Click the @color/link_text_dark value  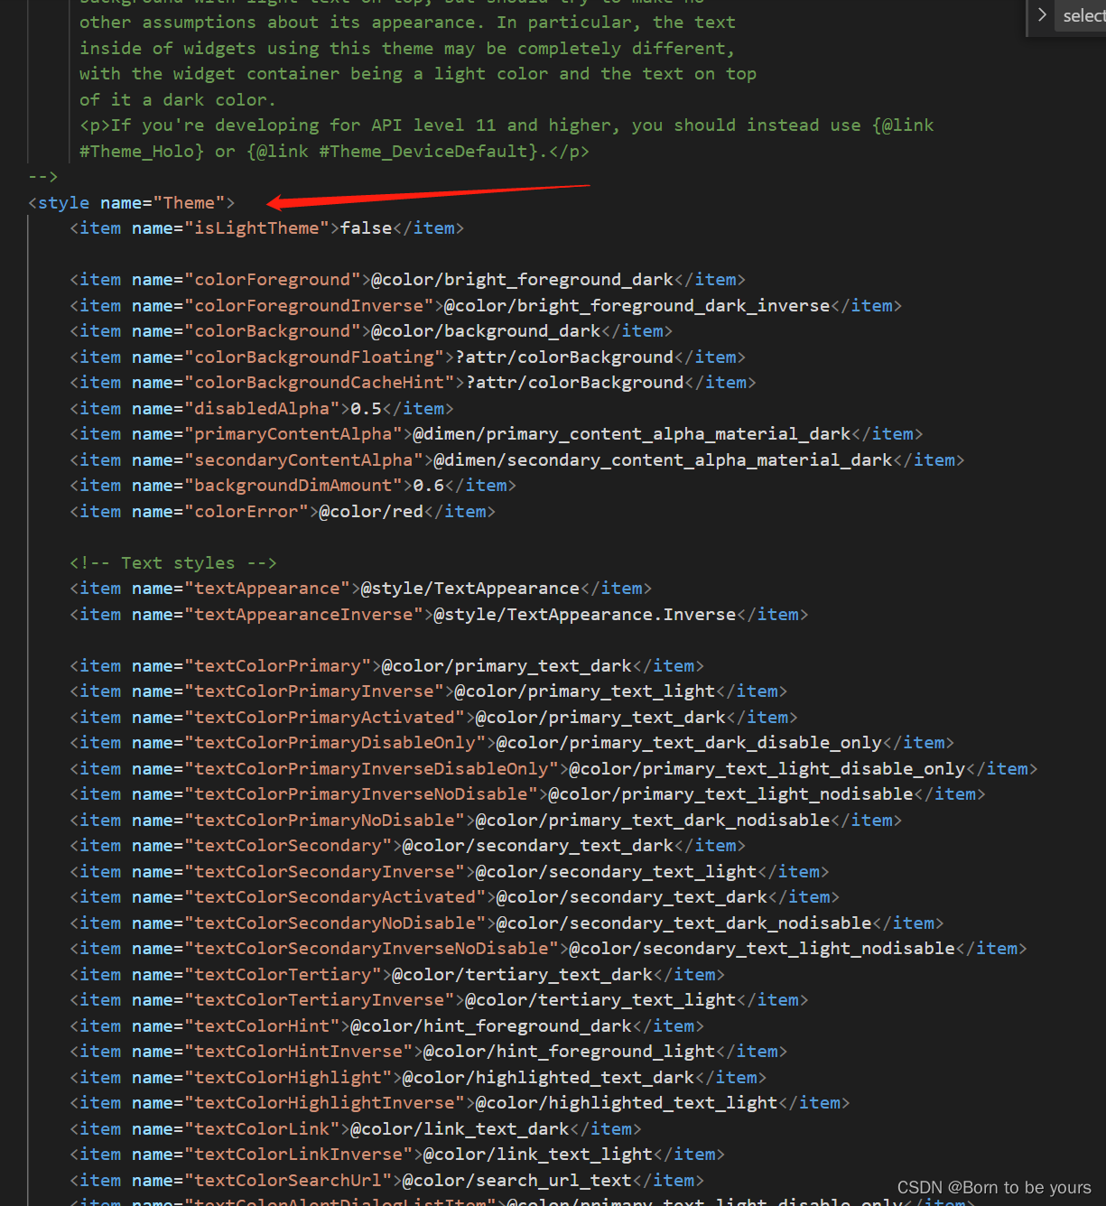pyautogui.click(x=460, y=1129)
